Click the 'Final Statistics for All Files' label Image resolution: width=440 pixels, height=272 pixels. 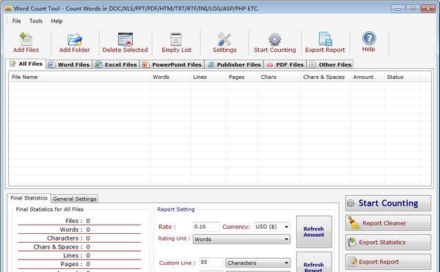(x=50, y=209)
